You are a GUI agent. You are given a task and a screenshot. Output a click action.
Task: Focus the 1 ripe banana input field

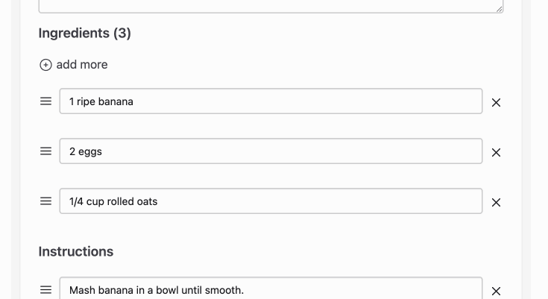[x=271, y=101]
